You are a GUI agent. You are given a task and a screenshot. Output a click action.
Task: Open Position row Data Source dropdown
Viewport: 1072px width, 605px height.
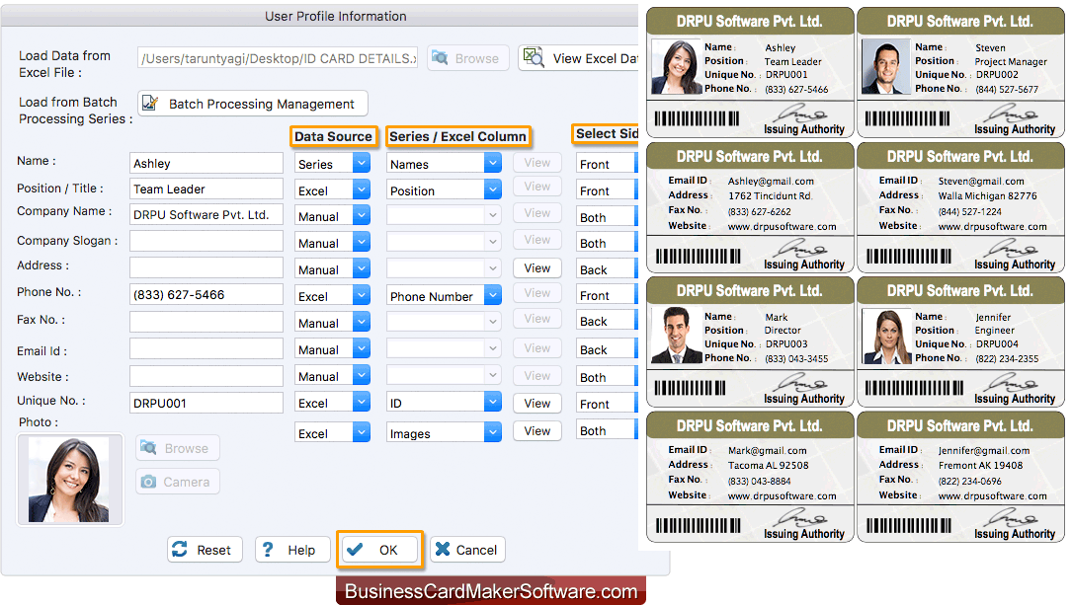332,190
